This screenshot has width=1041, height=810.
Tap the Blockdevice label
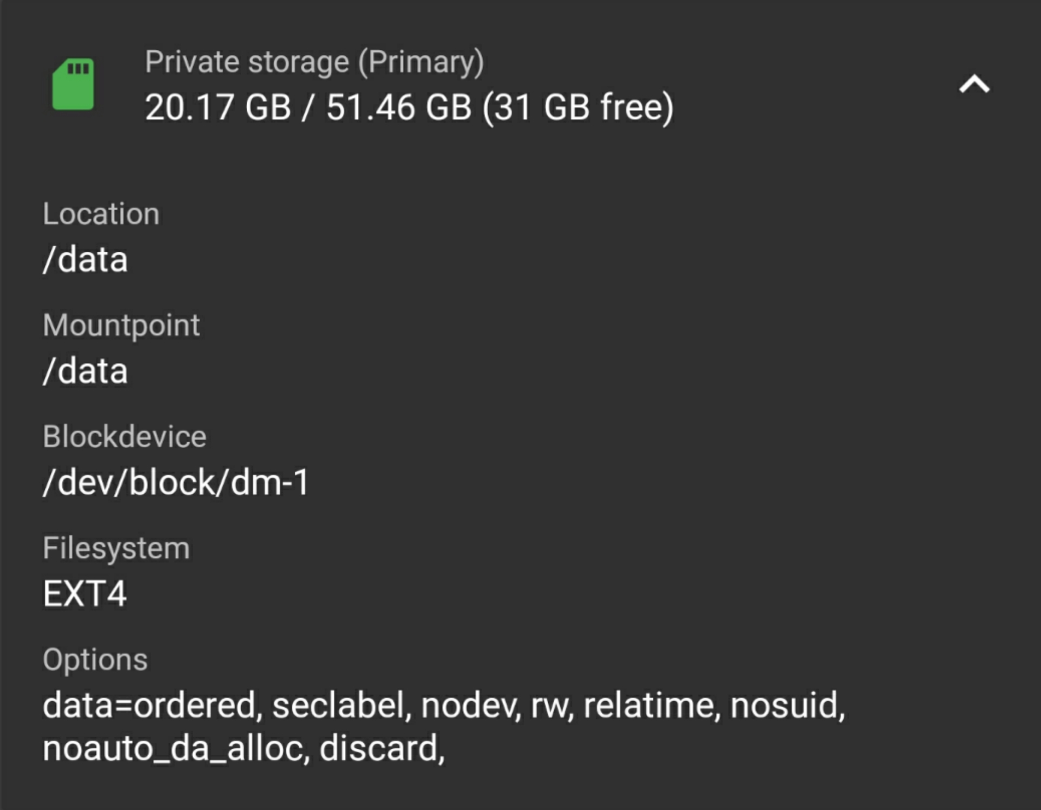click(x=125, y=437)
